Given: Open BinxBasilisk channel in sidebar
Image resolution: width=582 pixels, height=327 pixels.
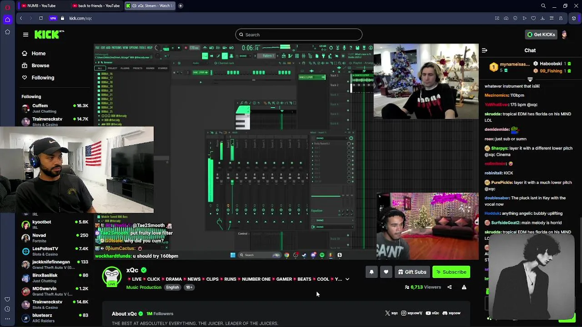Looking at the screenshot, I should [x=55, y=277].
